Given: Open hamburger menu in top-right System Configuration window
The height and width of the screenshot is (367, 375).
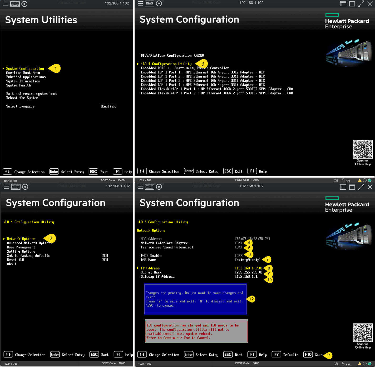Looking at the screenshot, I should [x=140, y=3].
